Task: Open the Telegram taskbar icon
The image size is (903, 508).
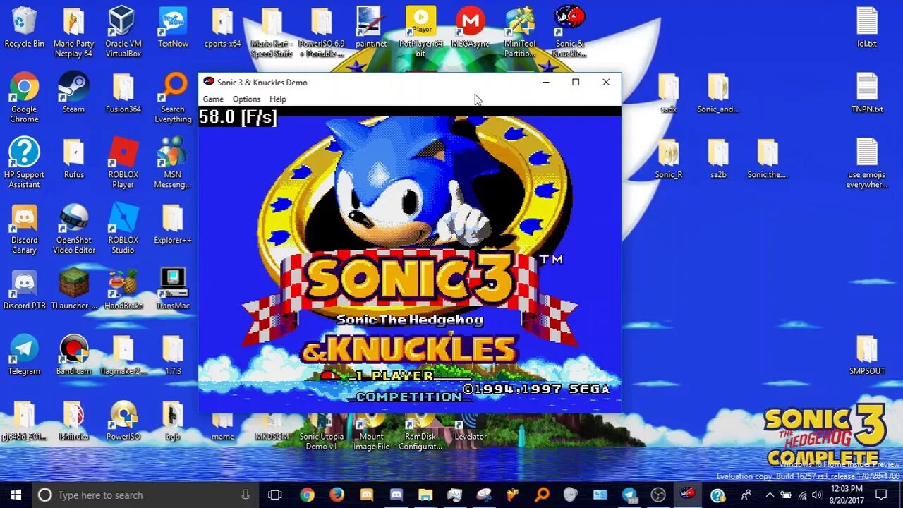Action: (x=629, y=495)
